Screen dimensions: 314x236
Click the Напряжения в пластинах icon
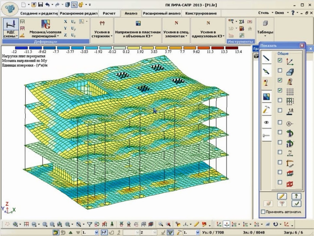point(138,24)
